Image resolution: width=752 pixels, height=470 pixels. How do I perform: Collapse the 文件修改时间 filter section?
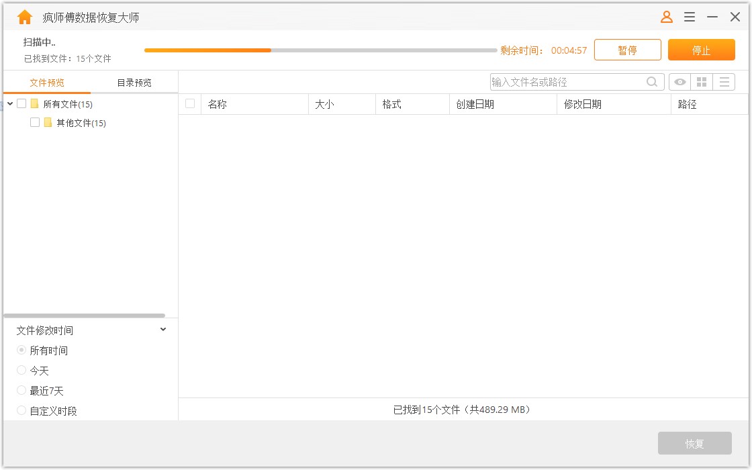163,330
